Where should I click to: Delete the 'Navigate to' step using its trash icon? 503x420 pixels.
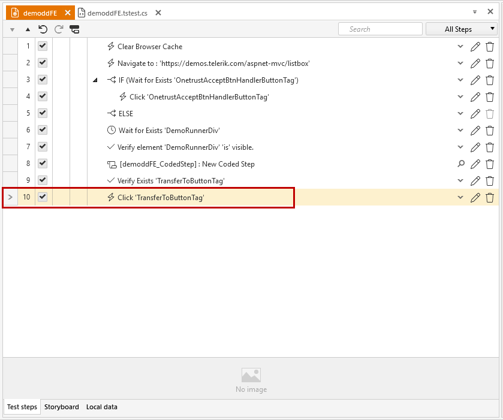tap(490, 64)
